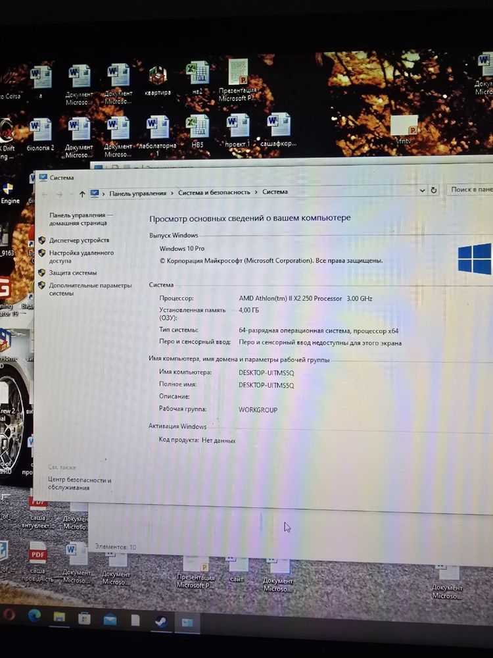Open the 'квартира' desktop icon
493x658 pixels.
pyautogui.click(x=158, y=82)
